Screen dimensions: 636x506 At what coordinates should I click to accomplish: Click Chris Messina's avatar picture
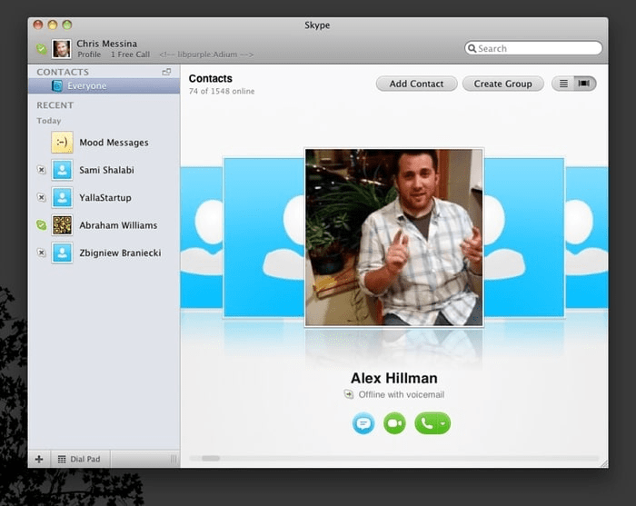[x=62, y=49]
